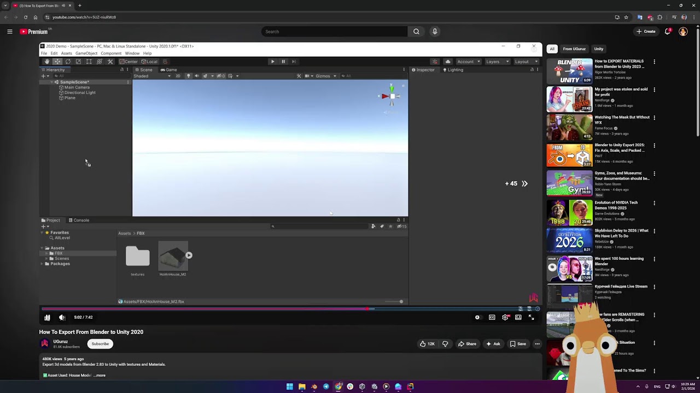Open Unity cloud services icon
700x393 pixels.
448,62
